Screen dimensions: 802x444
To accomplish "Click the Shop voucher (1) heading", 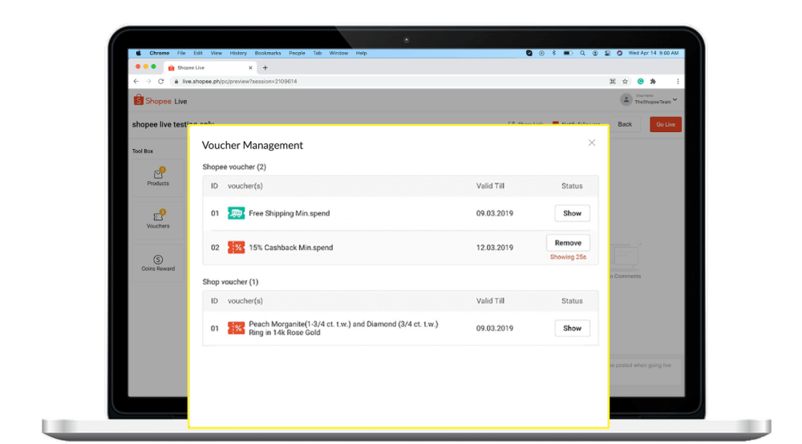I will (x=230, y=282).
